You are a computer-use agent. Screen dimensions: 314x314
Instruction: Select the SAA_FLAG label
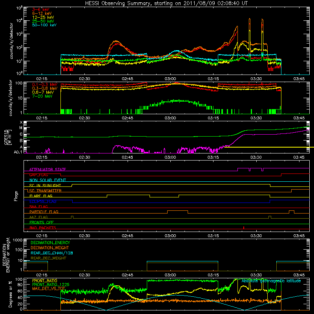tap(38, 207)
